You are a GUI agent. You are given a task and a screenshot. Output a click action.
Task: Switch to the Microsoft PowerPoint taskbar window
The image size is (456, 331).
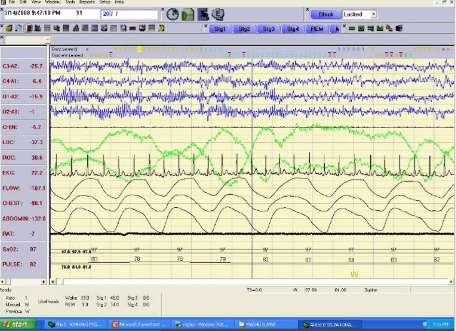point(139,324)
